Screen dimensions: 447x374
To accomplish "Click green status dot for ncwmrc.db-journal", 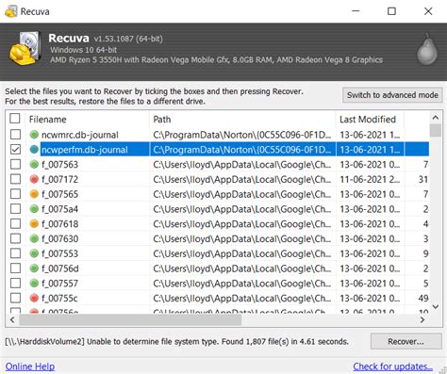I will click(34, 135).
